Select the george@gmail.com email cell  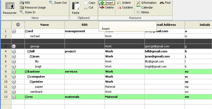tap(165, 46)
